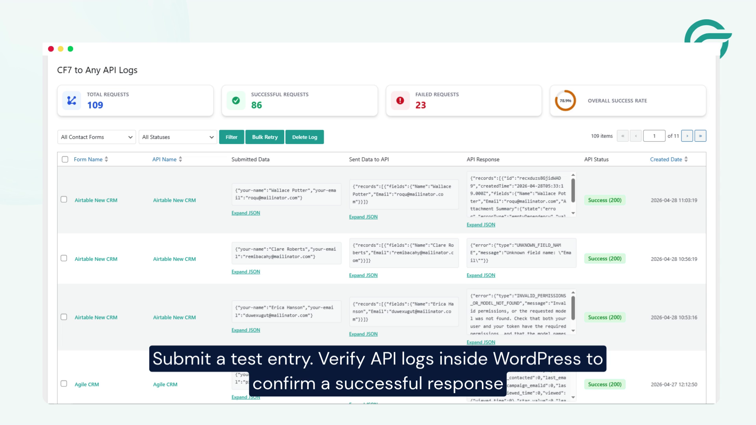Click the disabled first page double arrow
Screen dimensions: 756x425
(x=623, y=136)
